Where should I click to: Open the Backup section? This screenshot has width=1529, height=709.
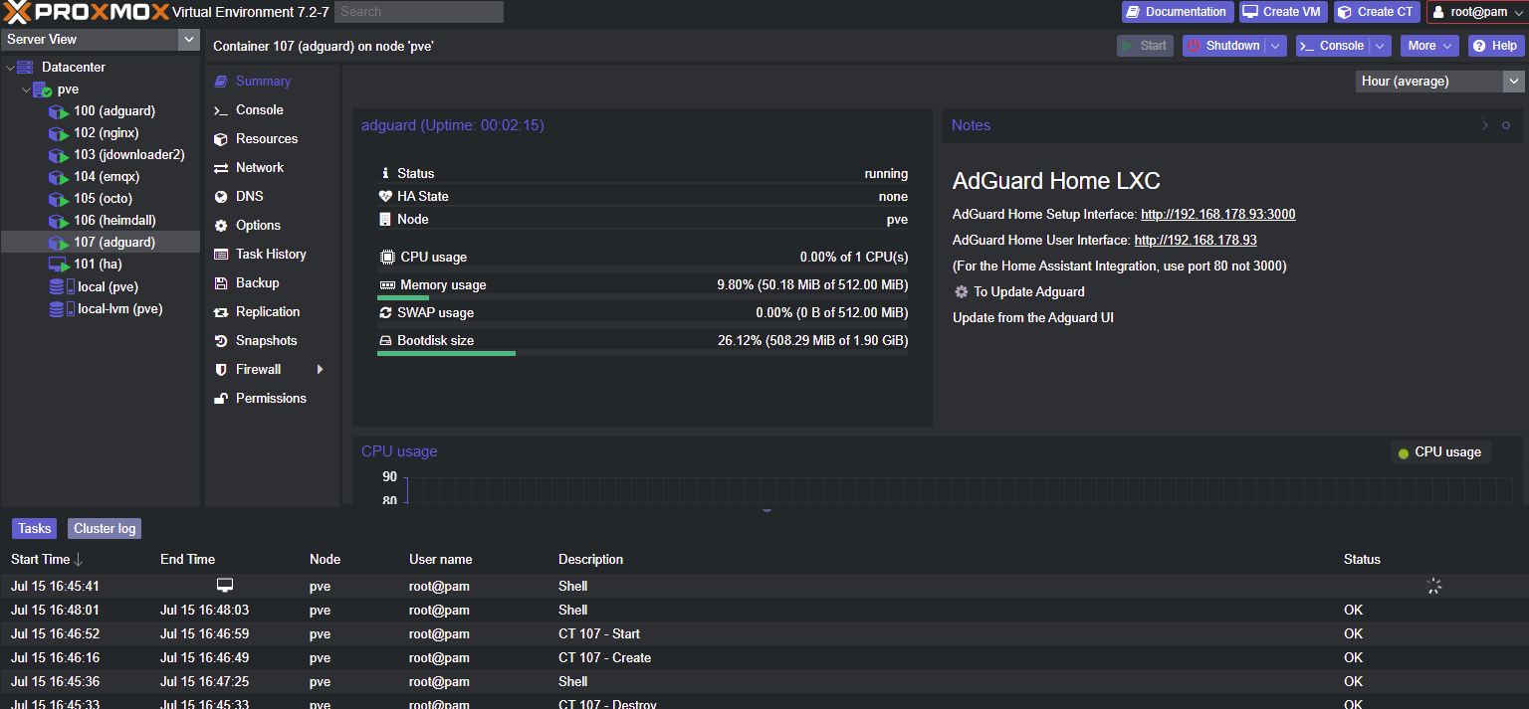[272, 283]
